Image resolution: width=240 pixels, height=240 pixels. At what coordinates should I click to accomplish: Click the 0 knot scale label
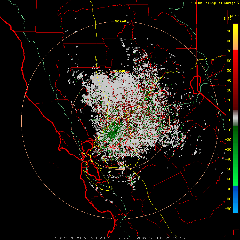click(x=230, y=120)
